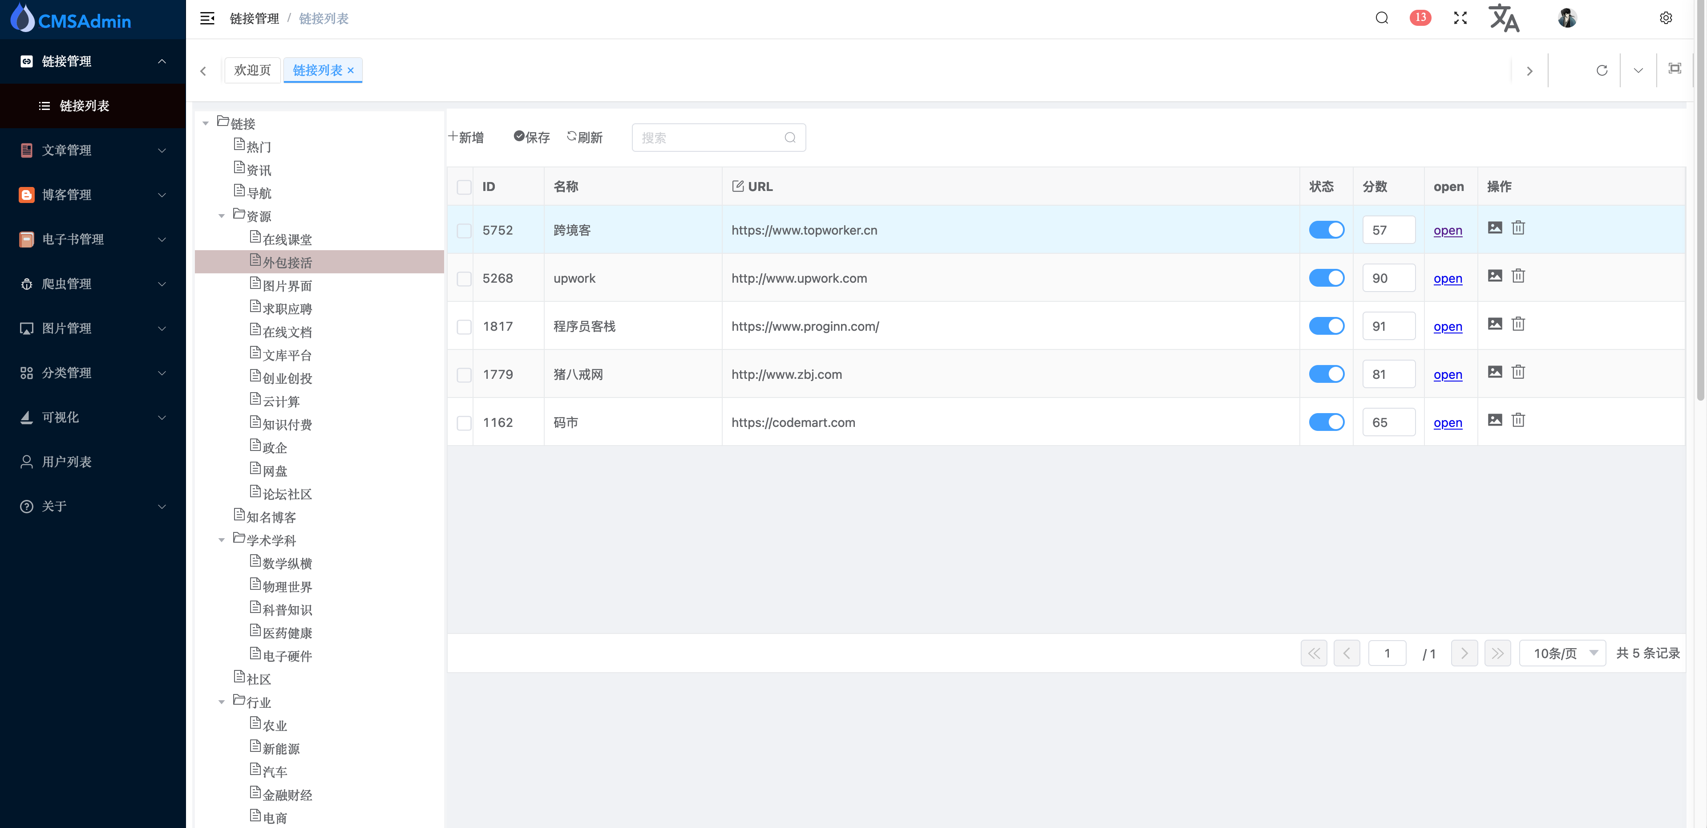Screen dimensions: 1707x828
Task: Toggle the status switch for 码市
Action: coord(1326,422)
